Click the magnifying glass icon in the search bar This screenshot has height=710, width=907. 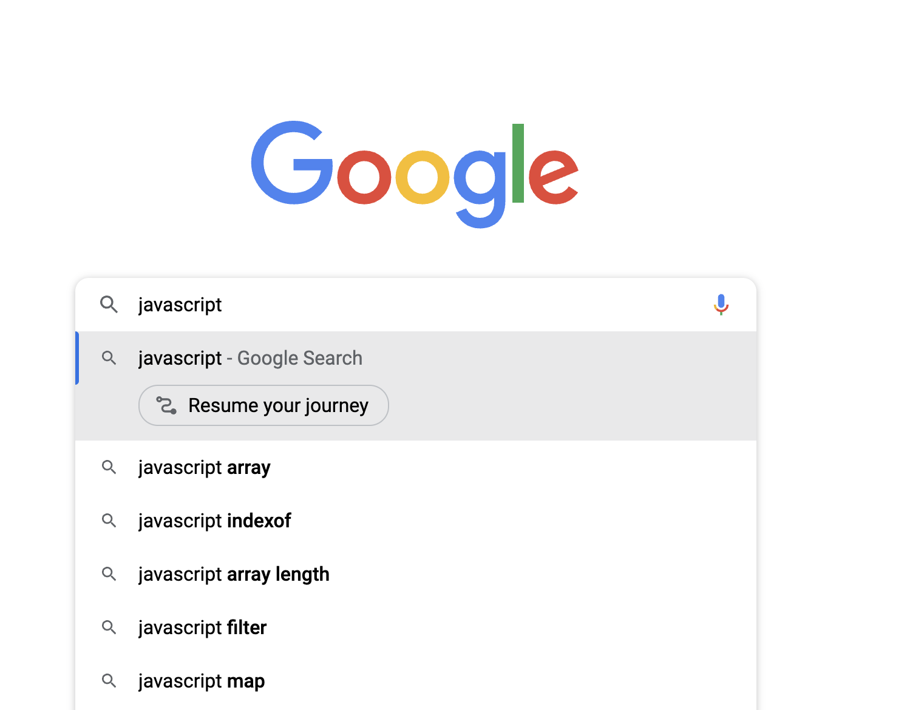click(x=109, y=305)
